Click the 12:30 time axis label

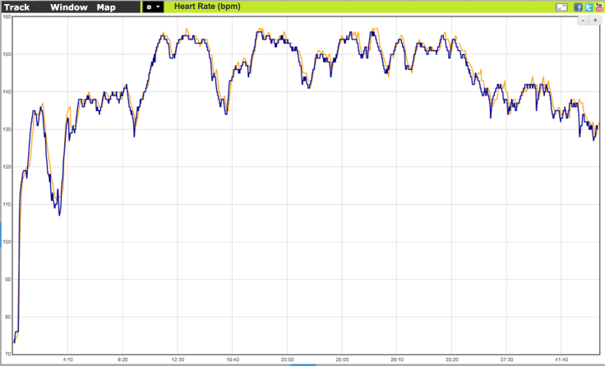pos(178,359)
